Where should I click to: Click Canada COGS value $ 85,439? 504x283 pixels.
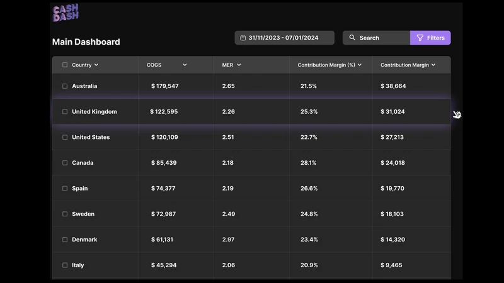[164, 163]
